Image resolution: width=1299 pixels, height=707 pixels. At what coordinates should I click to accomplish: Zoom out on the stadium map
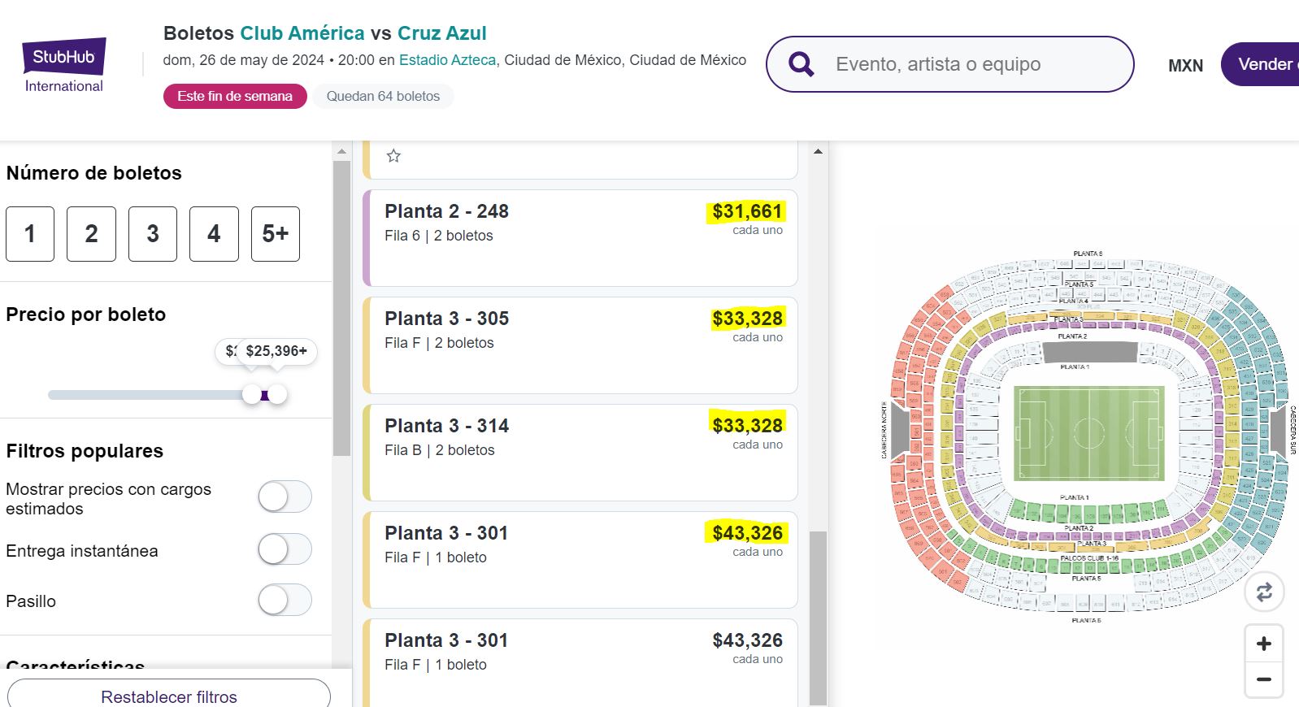[1264, 679]
